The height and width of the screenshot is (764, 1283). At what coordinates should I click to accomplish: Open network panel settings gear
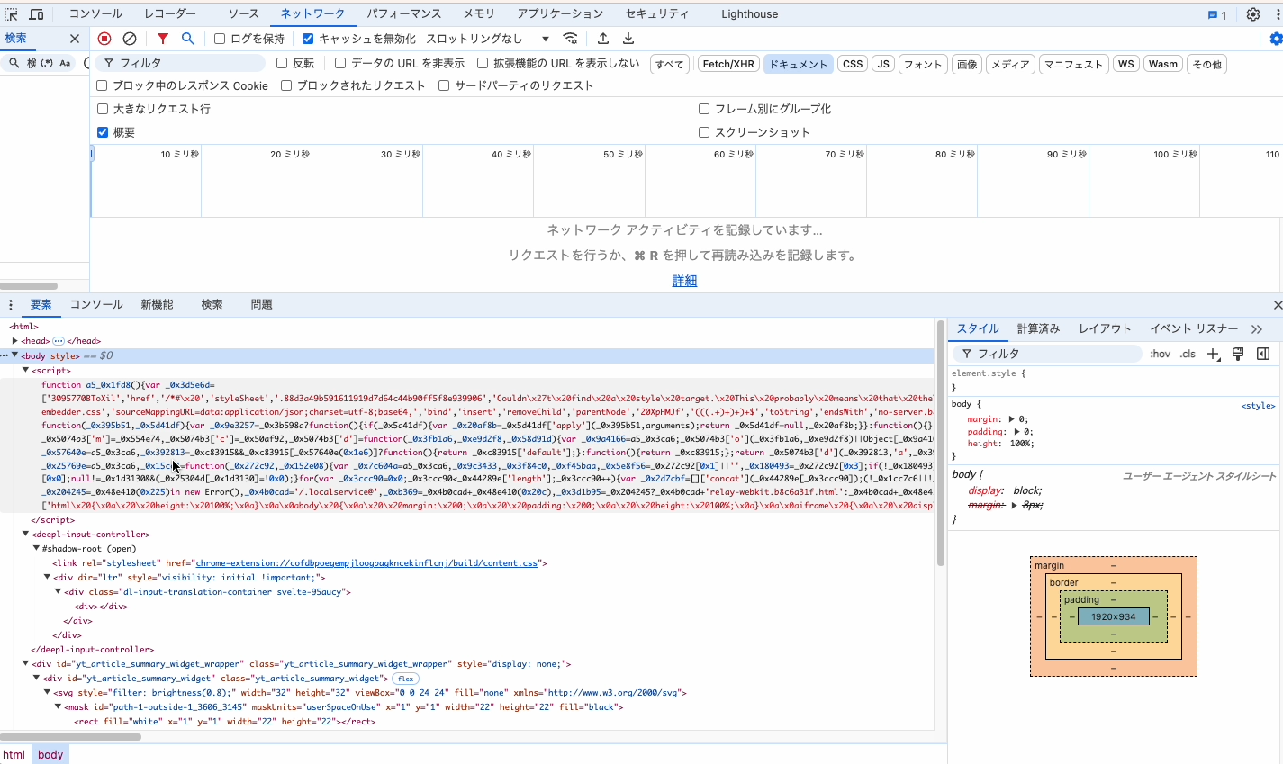1276,39
